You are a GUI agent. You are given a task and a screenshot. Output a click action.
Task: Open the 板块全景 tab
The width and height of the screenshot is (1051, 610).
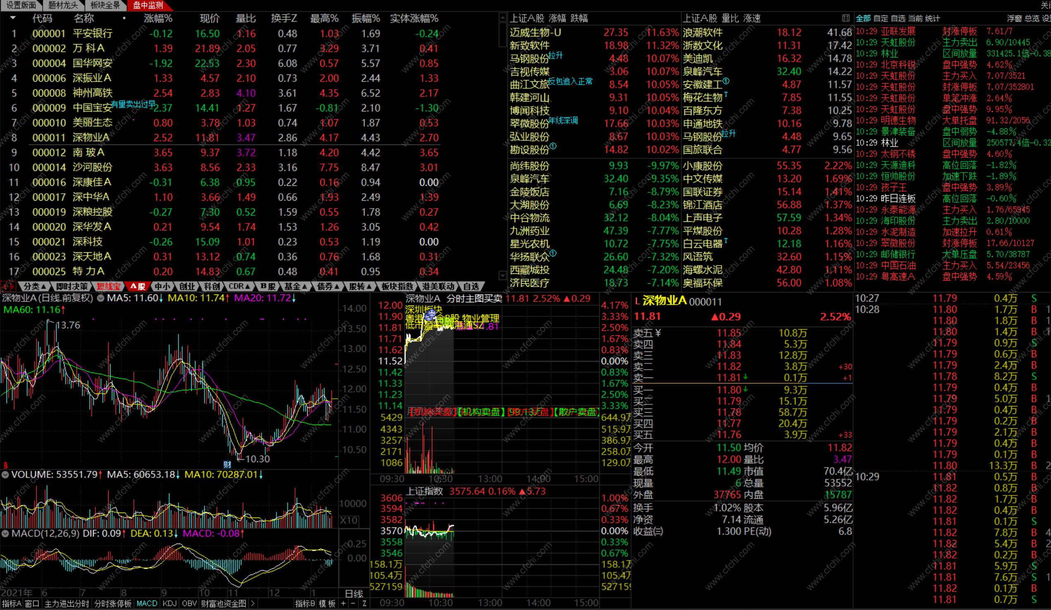(105, 5)
